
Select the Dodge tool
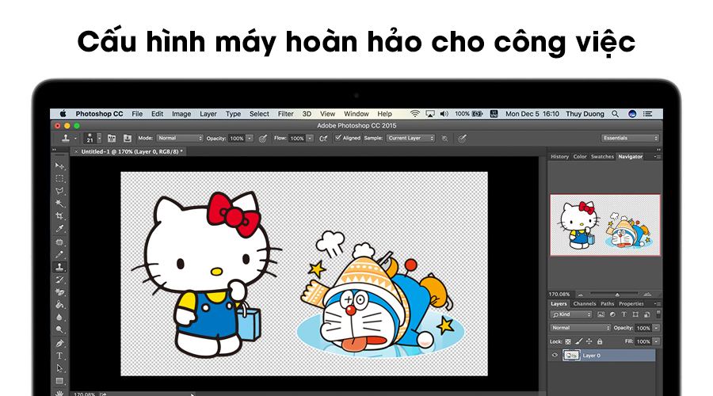59,329
